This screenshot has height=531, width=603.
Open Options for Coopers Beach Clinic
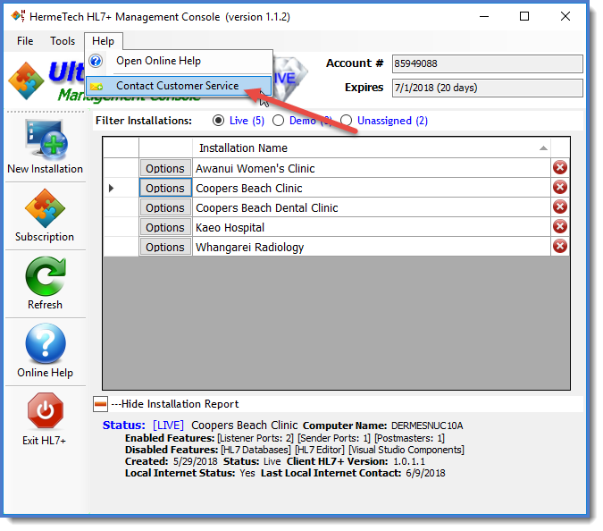(x=165, y=188)
